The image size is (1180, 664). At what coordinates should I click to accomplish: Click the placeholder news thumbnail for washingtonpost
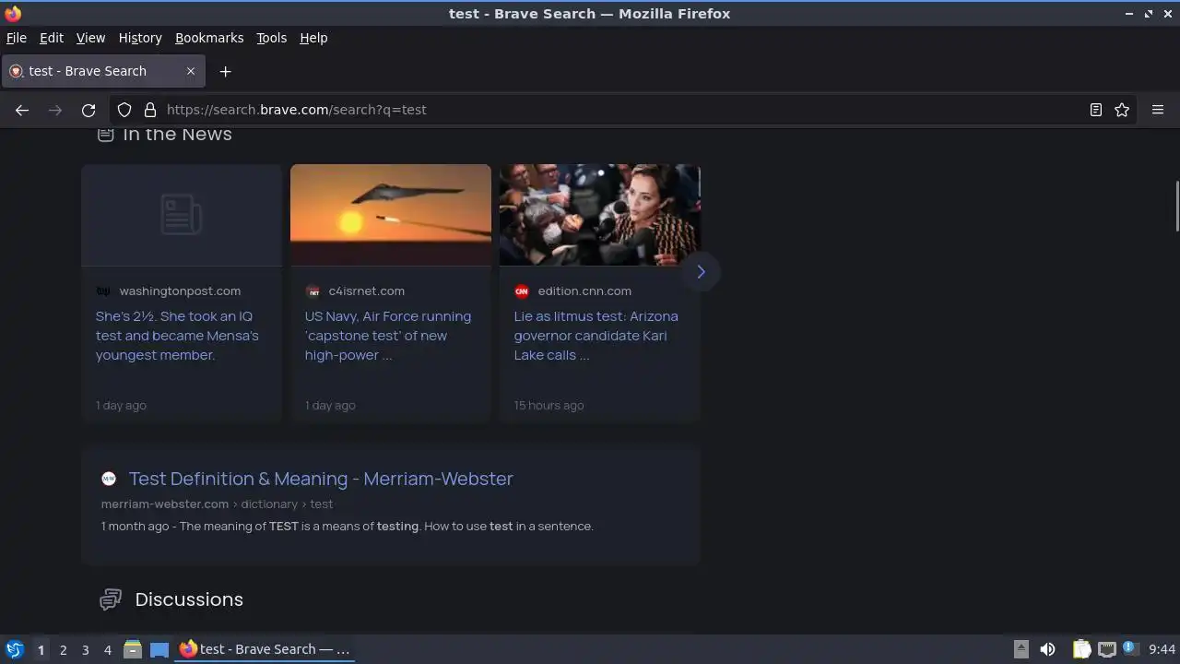pyautogui.click(x=182, y=215)
